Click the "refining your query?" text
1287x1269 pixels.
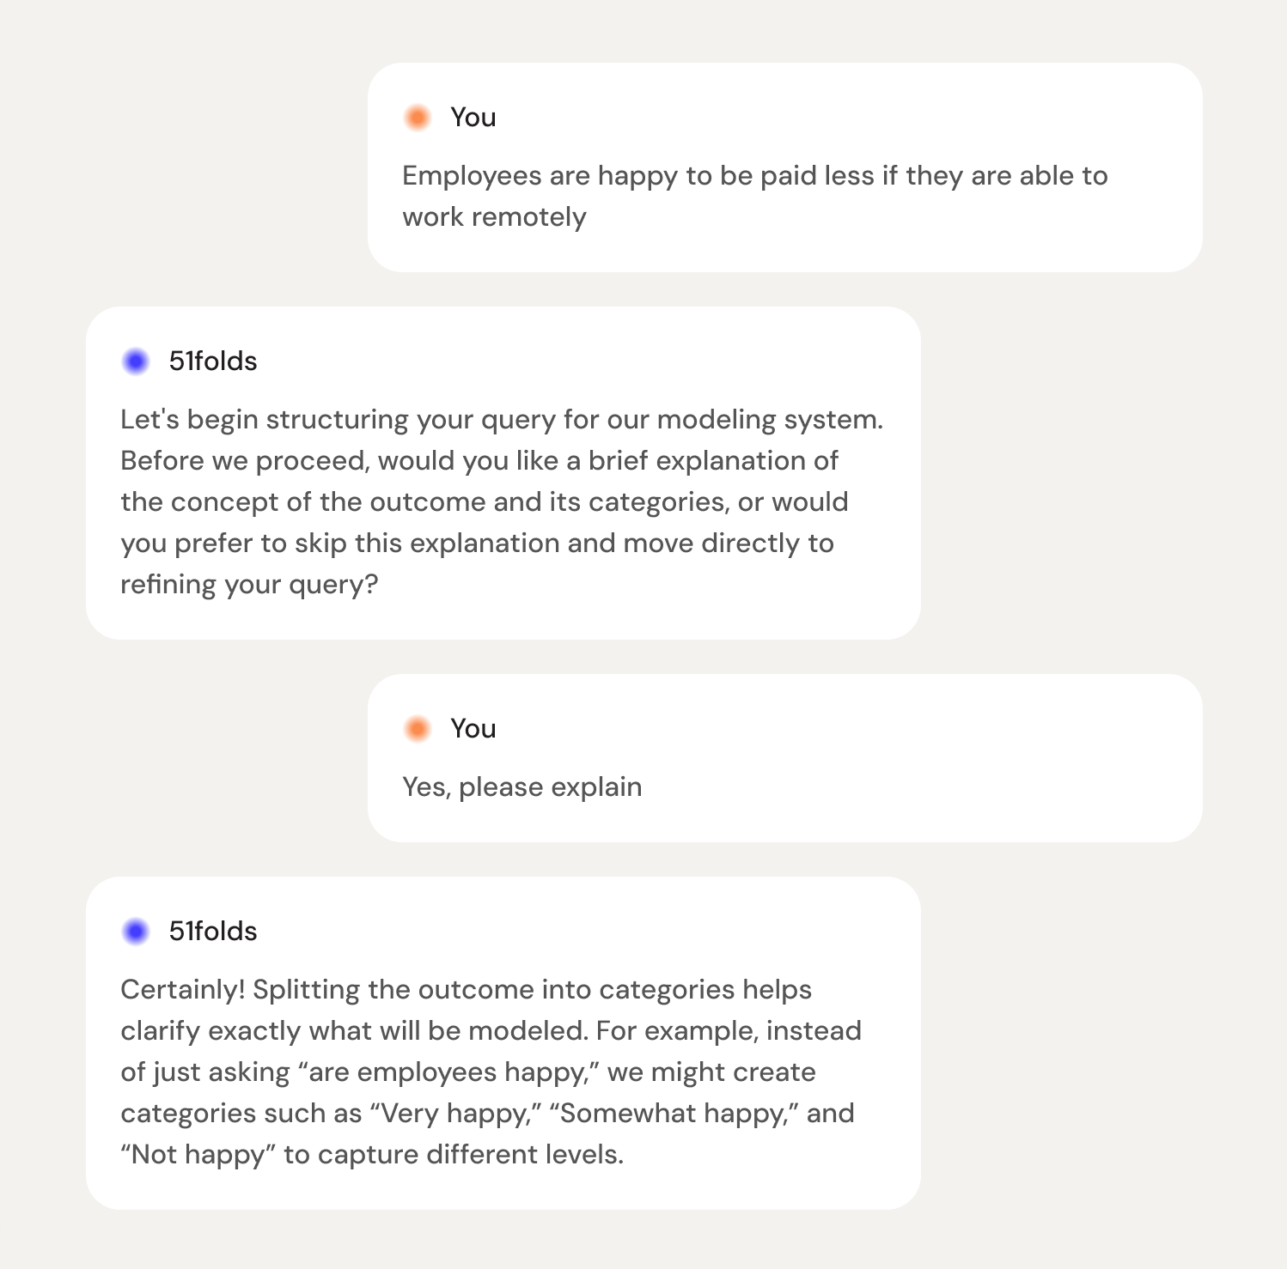[249, 585]
